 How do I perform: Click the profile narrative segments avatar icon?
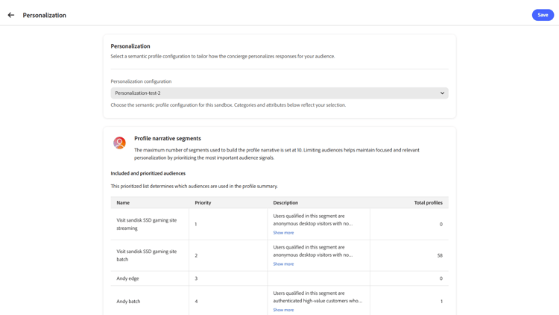tap(119, 143)
